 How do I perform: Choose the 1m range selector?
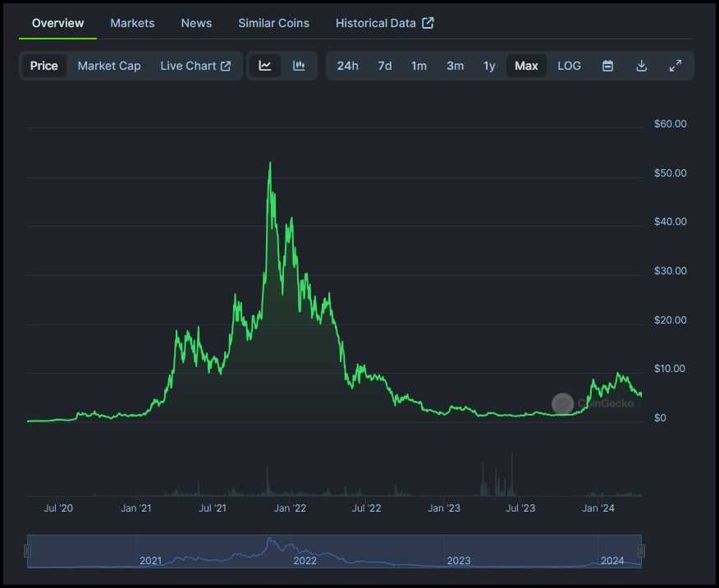pyautogui.click(x=419, y=66)
